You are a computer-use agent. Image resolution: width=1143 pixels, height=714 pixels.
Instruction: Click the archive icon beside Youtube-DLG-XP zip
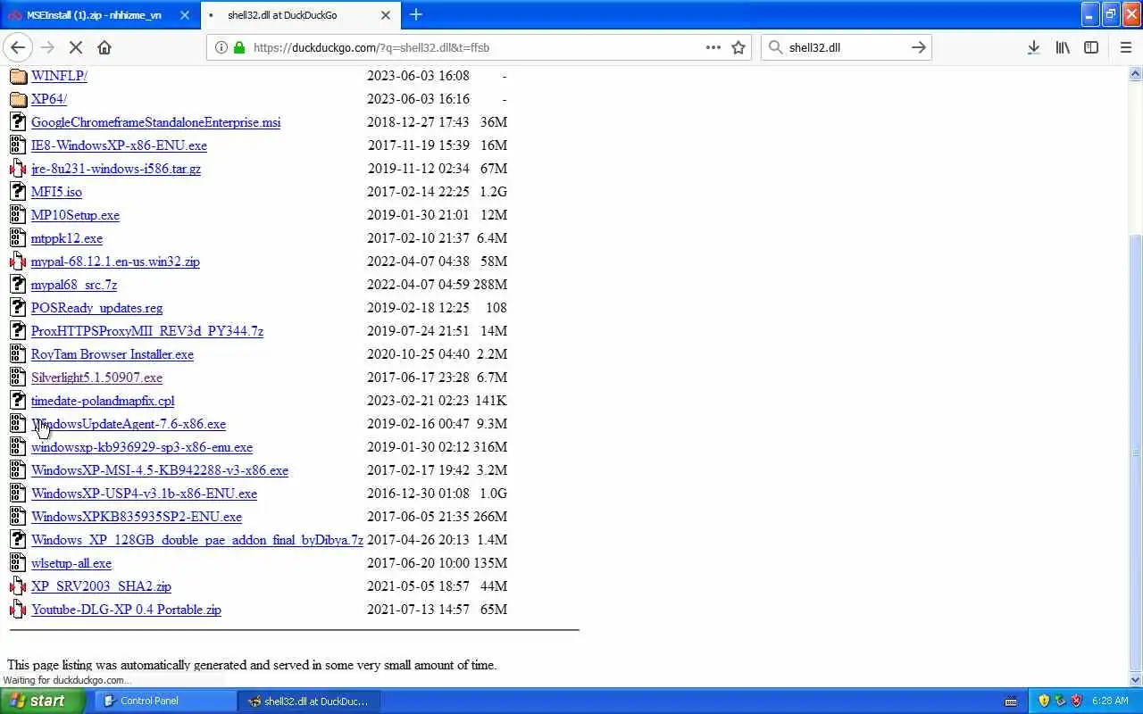pos(18,610)
